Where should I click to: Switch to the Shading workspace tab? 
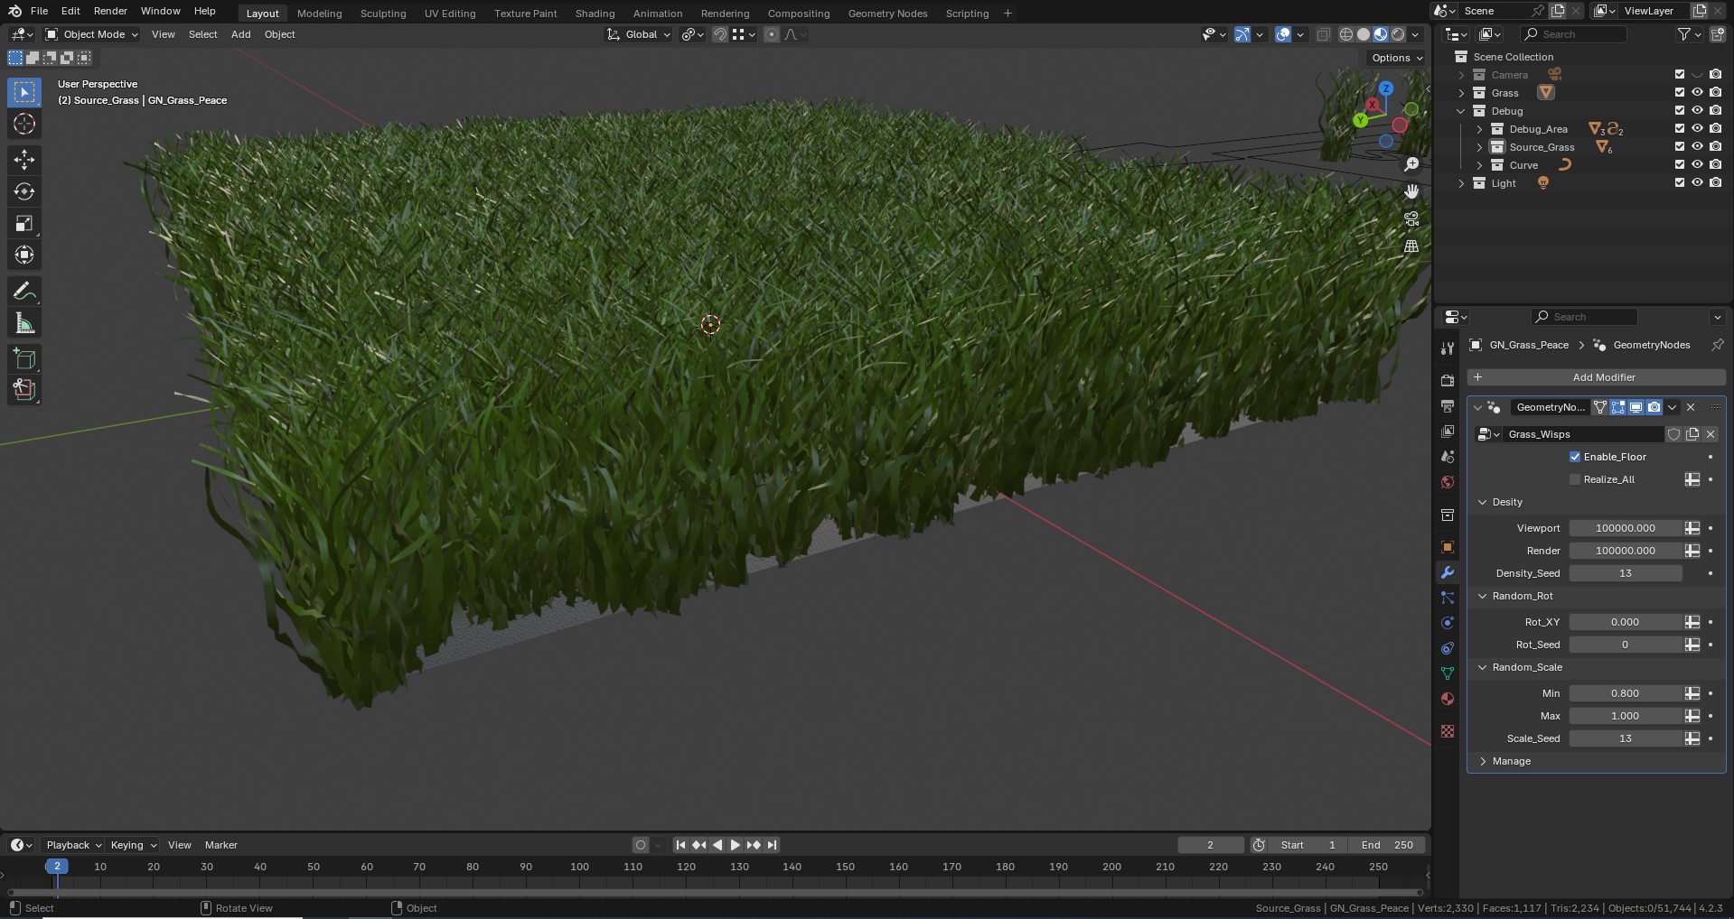[x=594, y=13]
